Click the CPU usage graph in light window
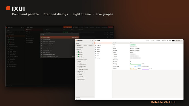189x106 pixels. (x=136, y=64)
